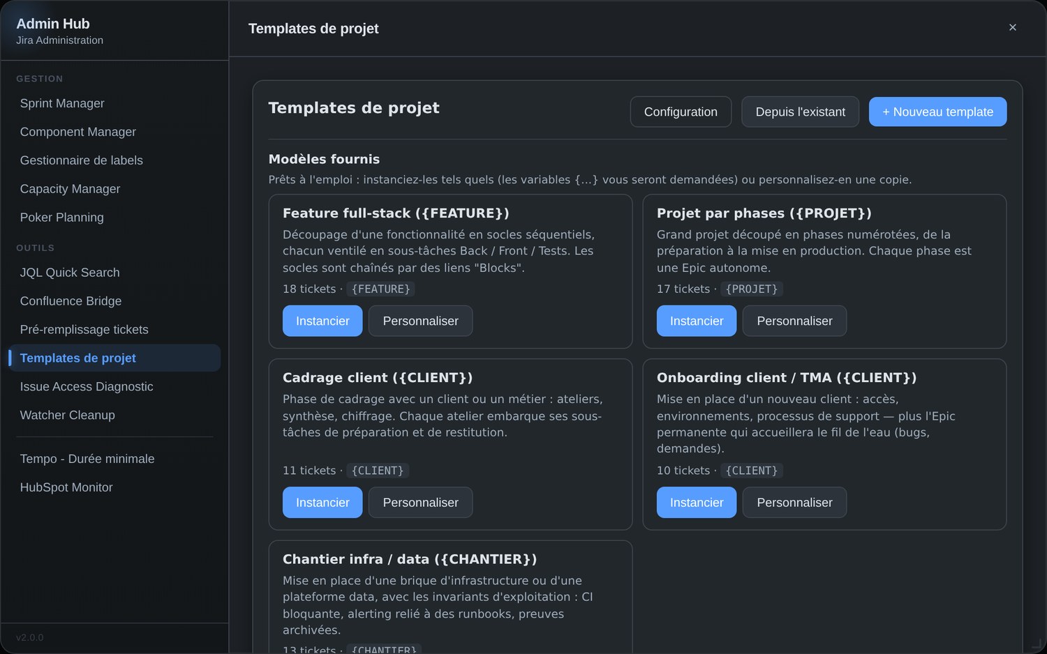Viewport: 1047px width, 654px height.
Task: Open JQL Quick Search tool
Action: 114,273
